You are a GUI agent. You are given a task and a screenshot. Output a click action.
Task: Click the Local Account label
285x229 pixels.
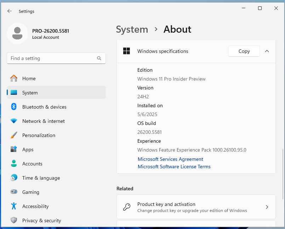46,37
